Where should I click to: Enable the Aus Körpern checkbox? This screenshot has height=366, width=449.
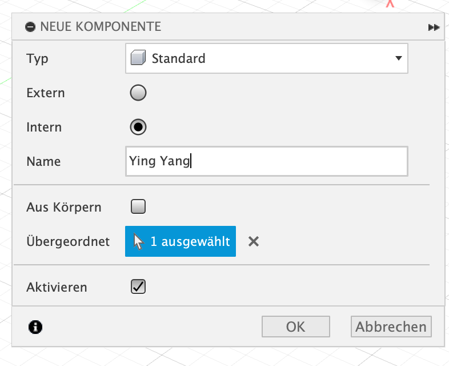(x=138, y=206)
